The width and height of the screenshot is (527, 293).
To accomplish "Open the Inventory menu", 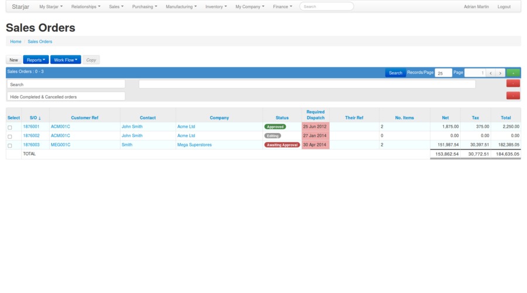I will pos(216,6).
